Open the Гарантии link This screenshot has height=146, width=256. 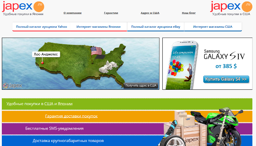pos(111,13)
